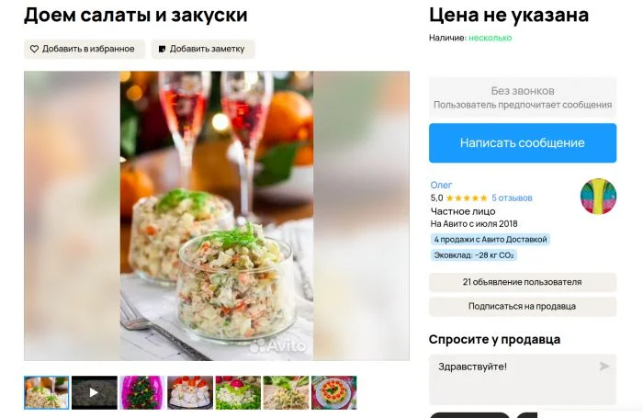Click the Эковклад CO₂ badge
This screenshot has height=418, width=643.
tap(474, 255)
